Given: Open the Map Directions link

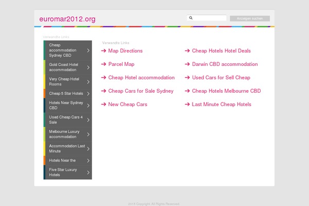Looking at the screenshot, I should 125,51.
